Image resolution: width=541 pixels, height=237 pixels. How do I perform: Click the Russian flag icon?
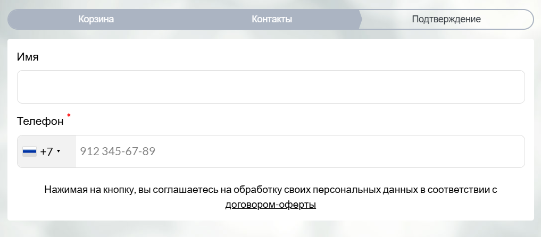click(x=29, y=152)
